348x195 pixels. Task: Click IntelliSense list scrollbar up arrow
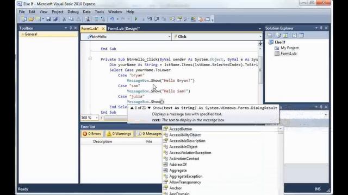point(281,129)
